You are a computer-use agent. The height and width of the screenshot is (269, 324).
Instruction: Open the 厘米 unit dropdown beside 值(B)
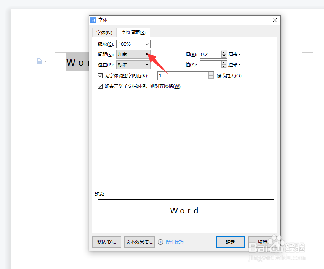click(x=234, y=55)
